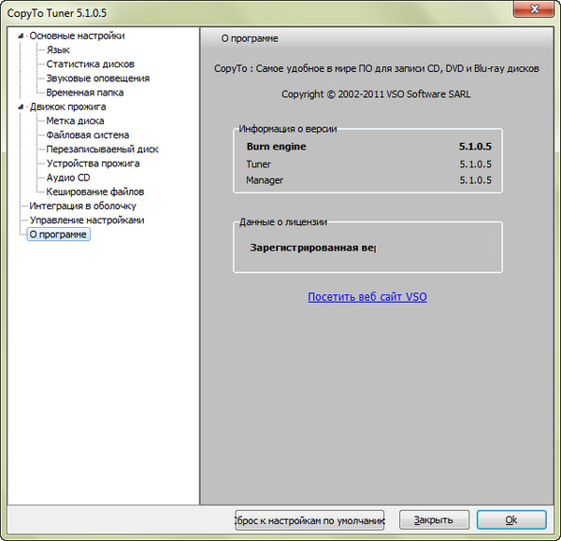Select О программе tree item
Viewport: 561px width, 541px height.
click(58, 235)
